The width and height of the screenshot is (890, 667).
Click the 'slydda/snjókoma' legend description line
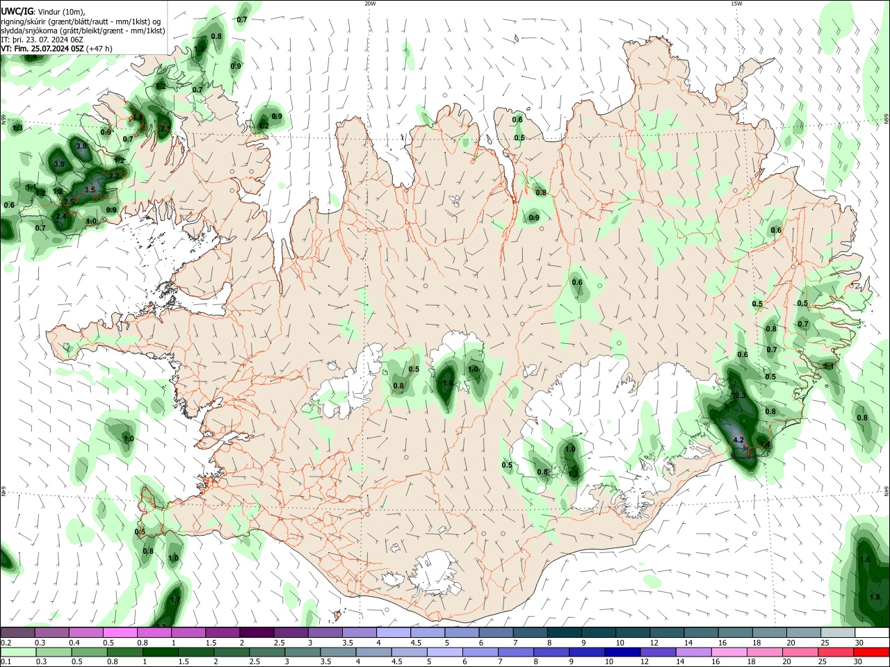pos(83,31)
